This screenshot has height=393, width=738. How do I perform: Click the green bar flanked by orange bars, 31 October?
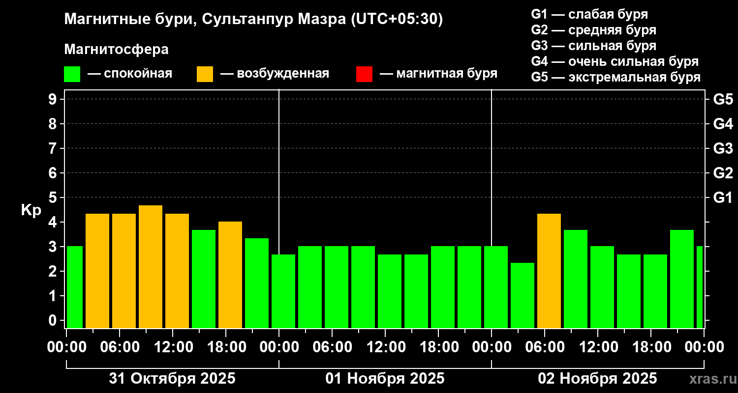[x=204, y=279]
